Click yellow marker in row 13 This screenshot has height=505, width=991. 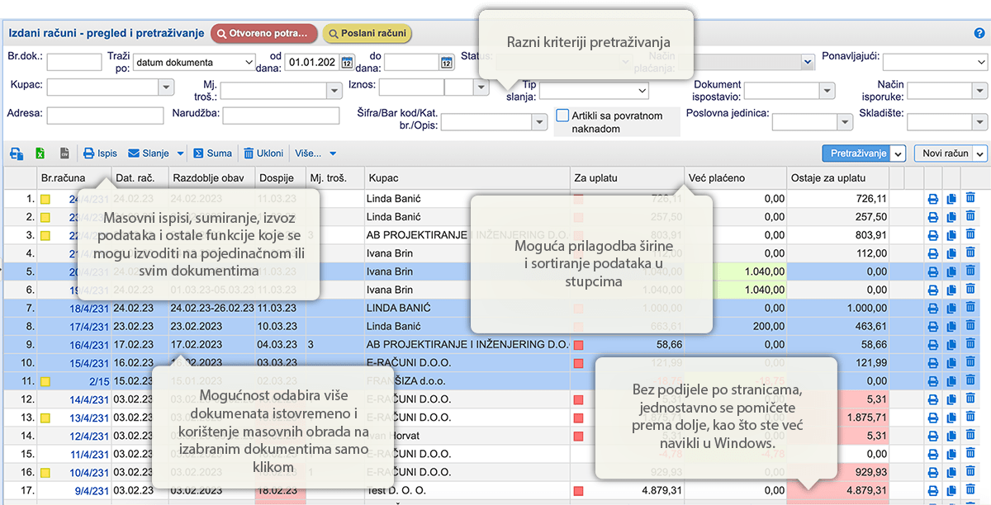pyautogui.click(x=45, y=418)
